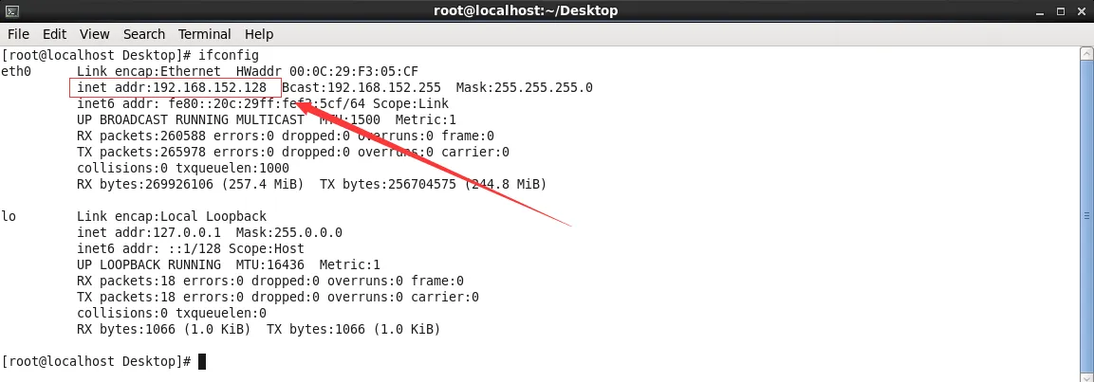1094x382 pixels.
Task: Open the Help menu
Action: [x=259, y=34]
